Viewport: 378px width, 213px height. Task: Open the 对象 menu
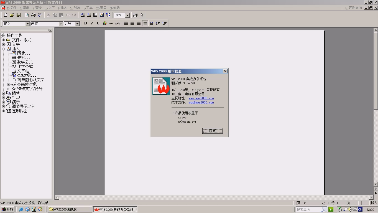point(75,8)
